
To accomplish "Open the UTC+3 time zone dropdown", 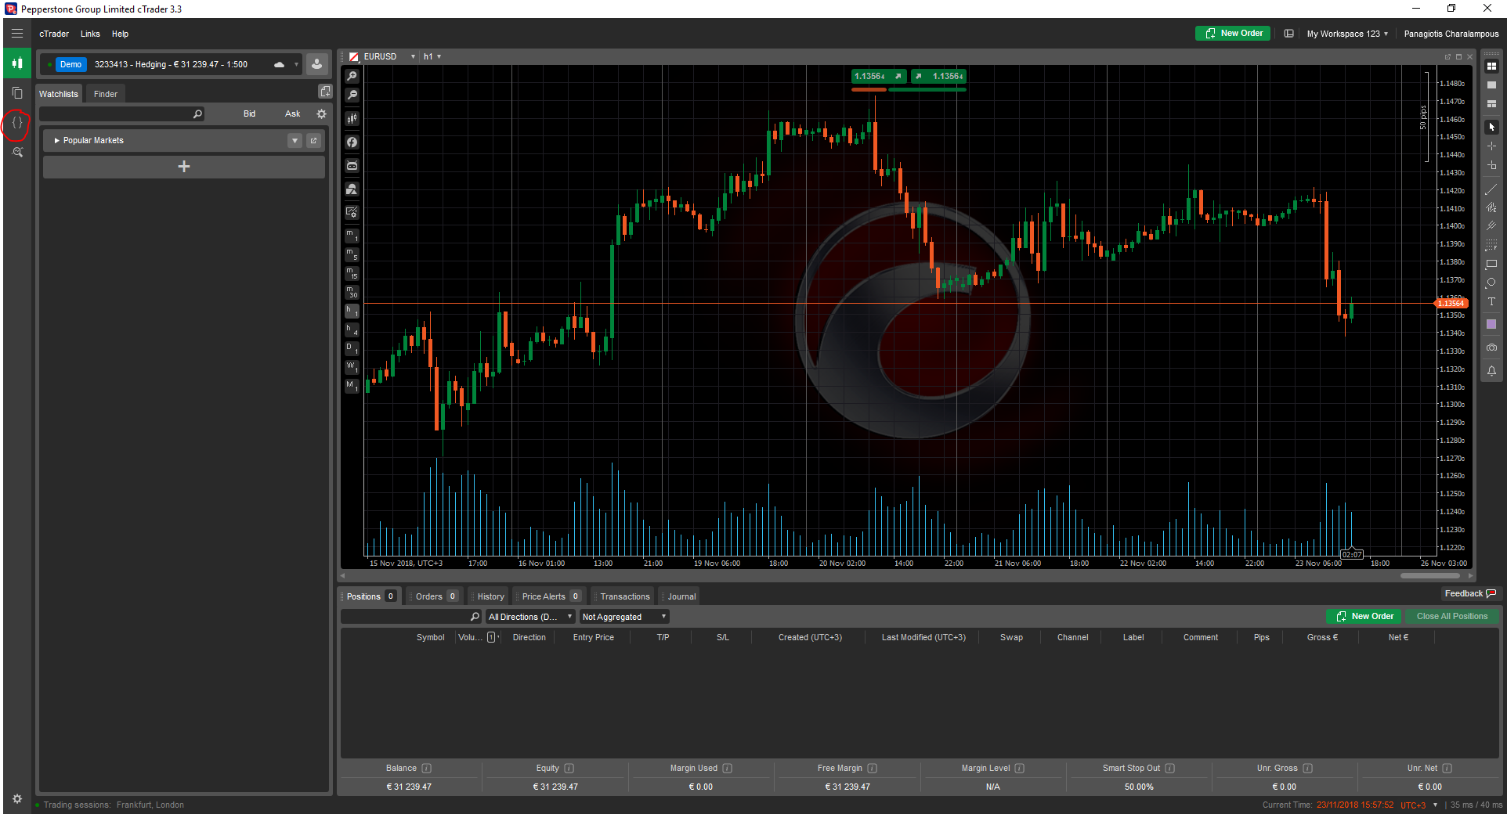I will click(x=1419, y=805).
